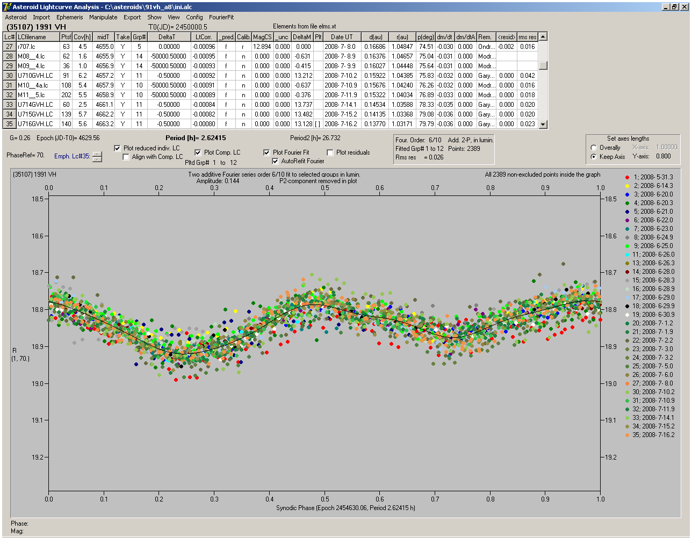
Task: Open the Import menu
Action: pyautogui.click(x=41, y=17)
